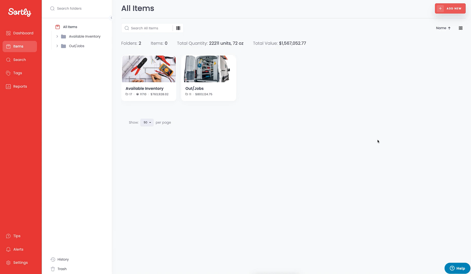
Task: Expand the Out/Jobs tree folder
Action: (57, 46)
